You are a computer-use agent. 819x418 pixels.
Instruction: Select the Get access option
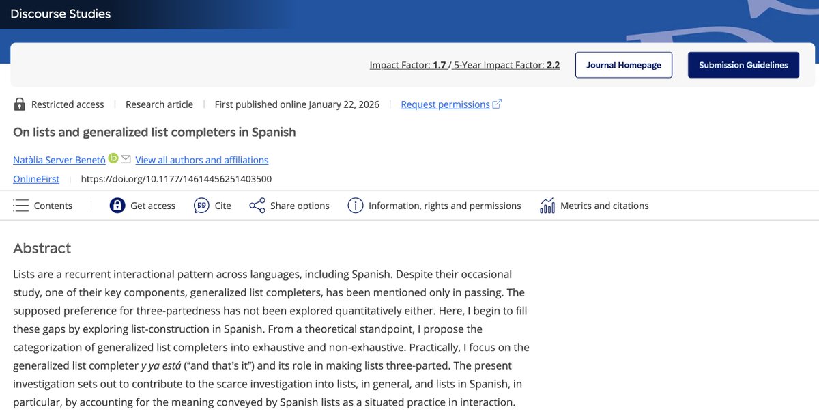[x=153, y=206]
